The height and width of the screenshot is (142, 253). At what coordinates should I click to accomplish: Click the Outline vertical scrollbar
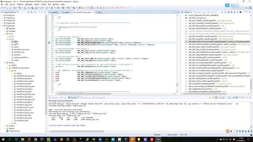251,84
